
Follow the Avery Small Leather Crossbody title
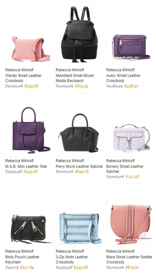(x=123, y=78)
